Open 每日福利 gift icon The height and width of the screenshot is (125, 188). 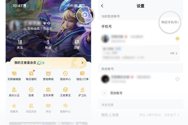(x=31, y=73)
